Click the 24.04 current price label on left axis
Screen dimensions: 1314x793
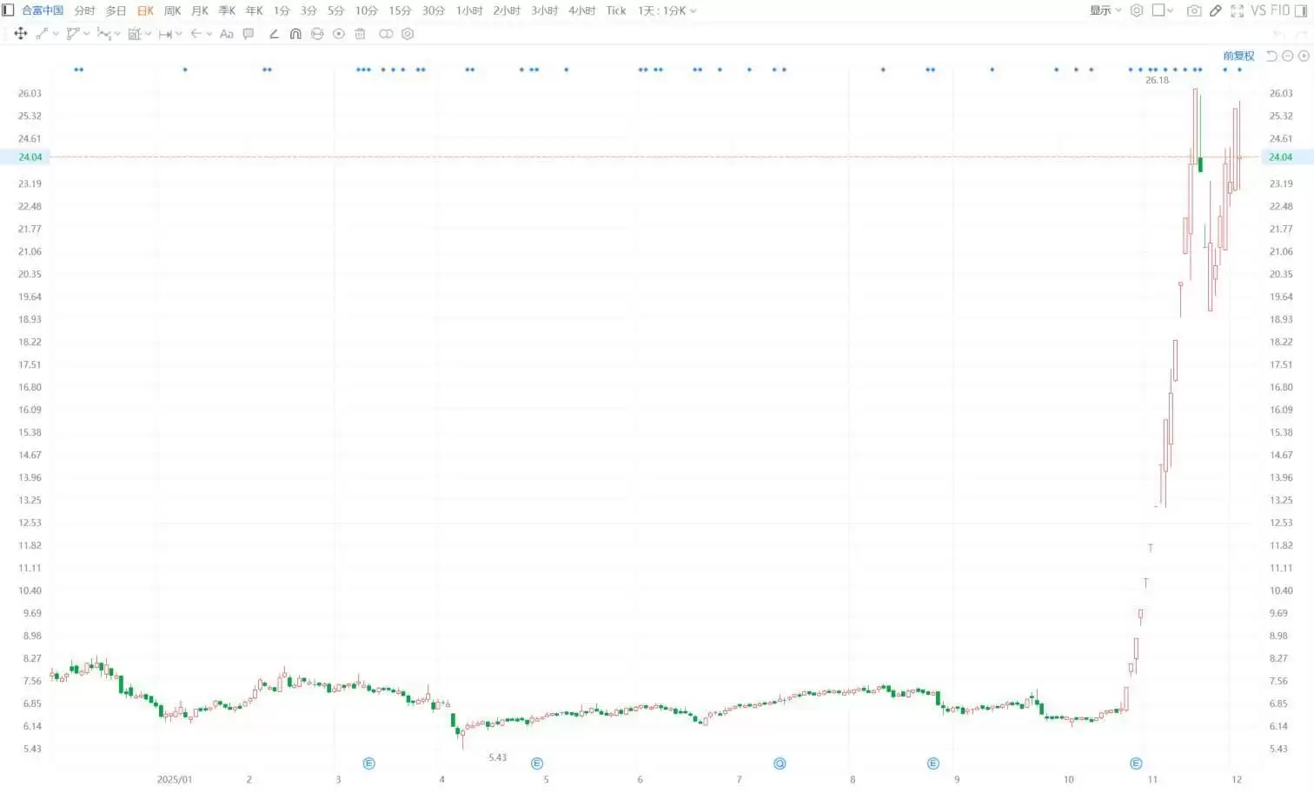point(30,157)
